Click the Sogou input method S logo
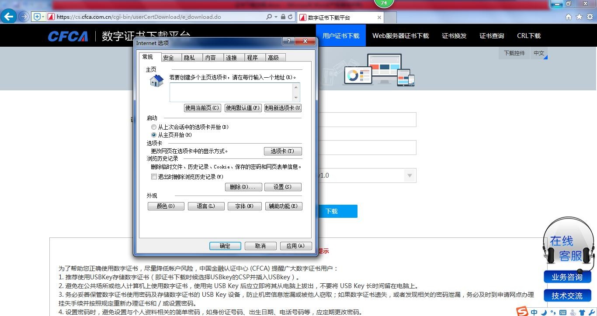This screenshot has width=597, height=316. [x=522, y=312]
